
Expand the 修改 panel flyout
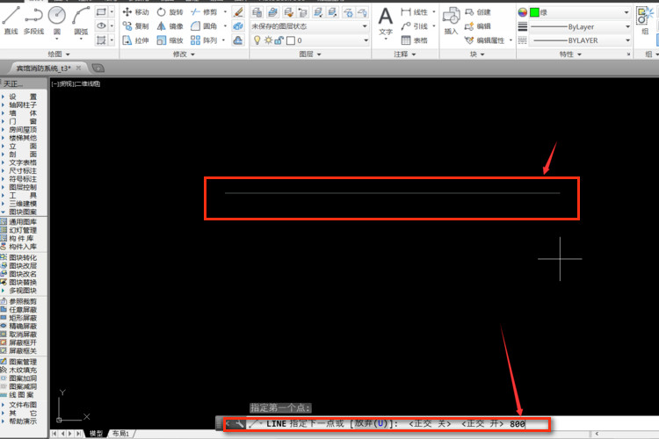185,54
